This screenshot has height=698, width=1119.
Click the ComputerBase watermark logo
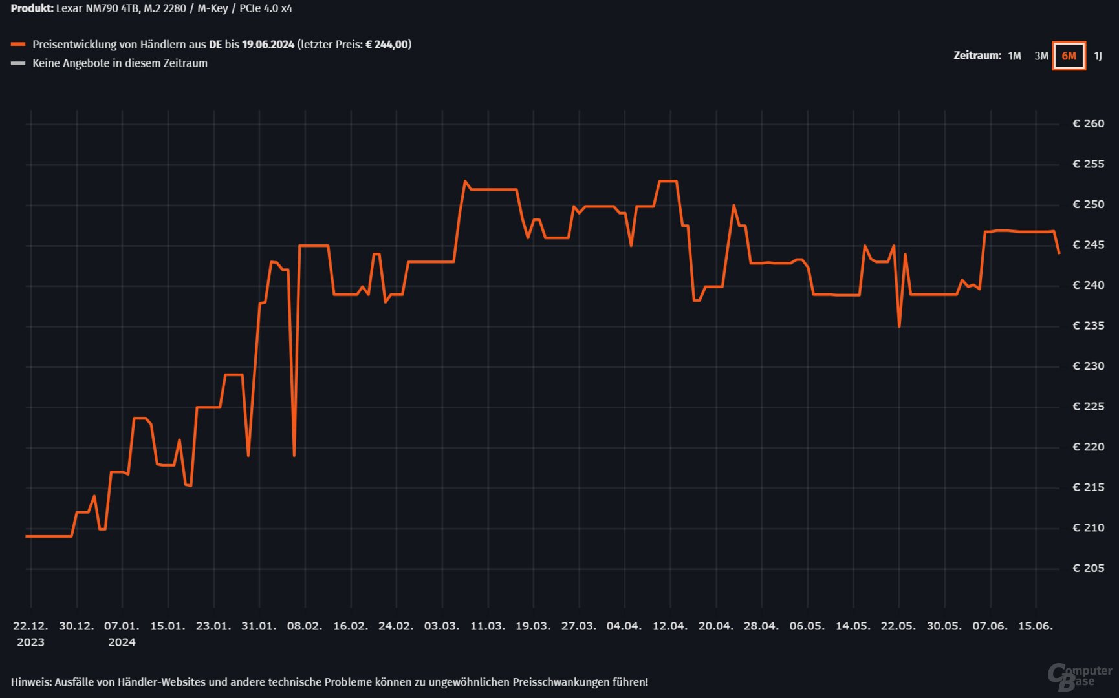click(1080, 677)
